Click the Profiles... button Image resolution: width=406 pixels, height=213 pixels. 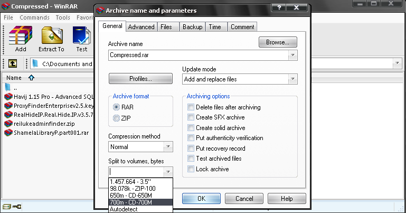pos(140,79)
